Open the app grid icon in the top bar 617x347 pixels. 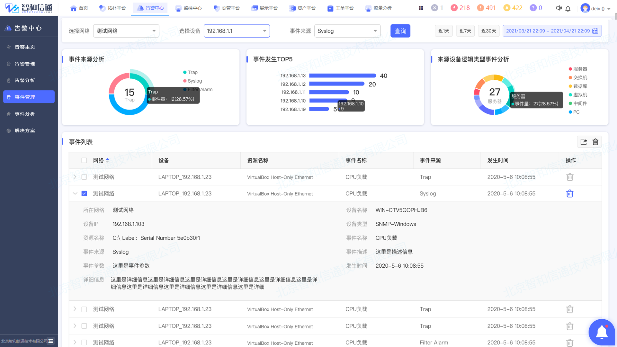click(421, 8)
